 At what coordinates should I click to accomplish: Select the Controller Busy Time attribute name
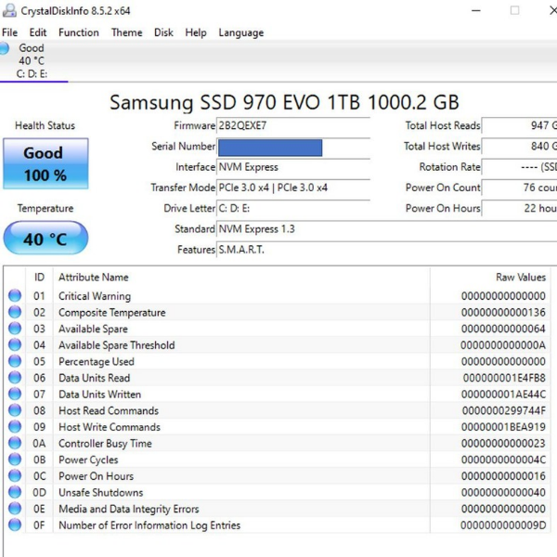click(105, 444)
